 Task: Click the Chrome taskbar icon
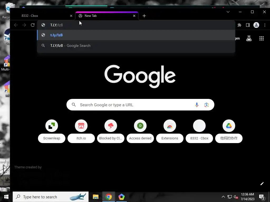tap(108, 197)
